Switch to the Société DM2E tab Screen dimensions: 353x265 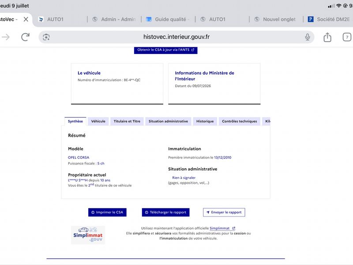[329, 19]
